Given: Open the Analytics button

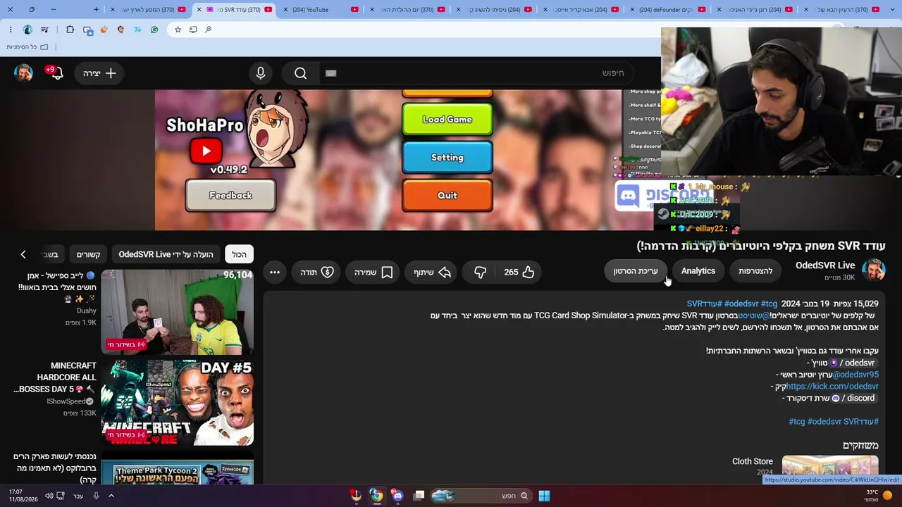Looking at the screenshot, I should (698, 271).
